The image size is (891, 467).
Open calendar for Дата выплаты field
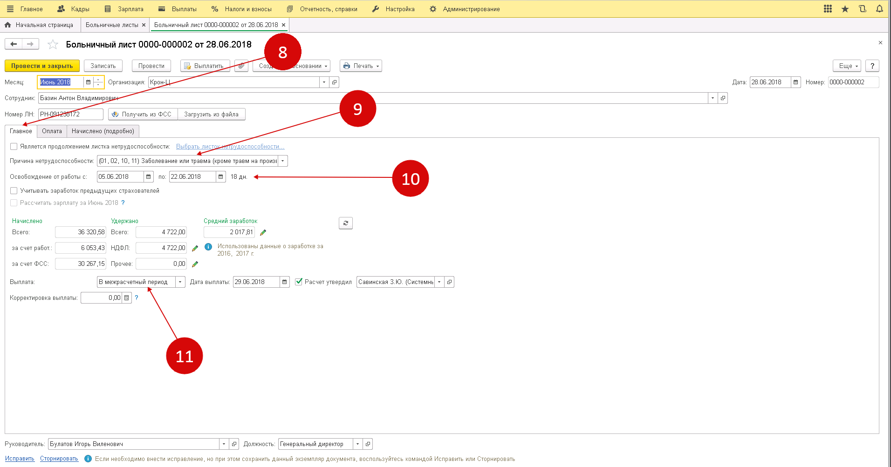click(284, 282)
